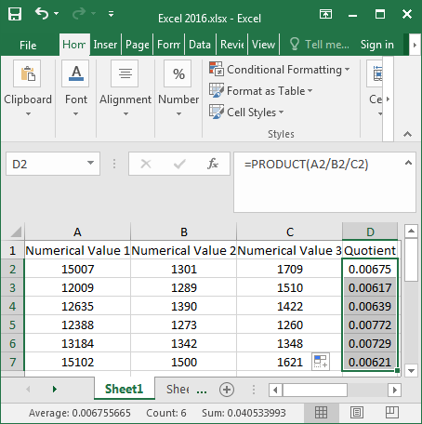Image resolution: width=422 pixels, height=424 pixels.
Task: Open Ribbon Display Options icon
Action: tap(325, 14)
